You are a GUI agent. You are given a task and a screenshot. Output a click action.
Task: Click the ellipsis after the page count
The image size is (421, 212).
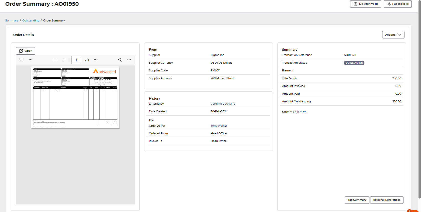tap(96, 60)
